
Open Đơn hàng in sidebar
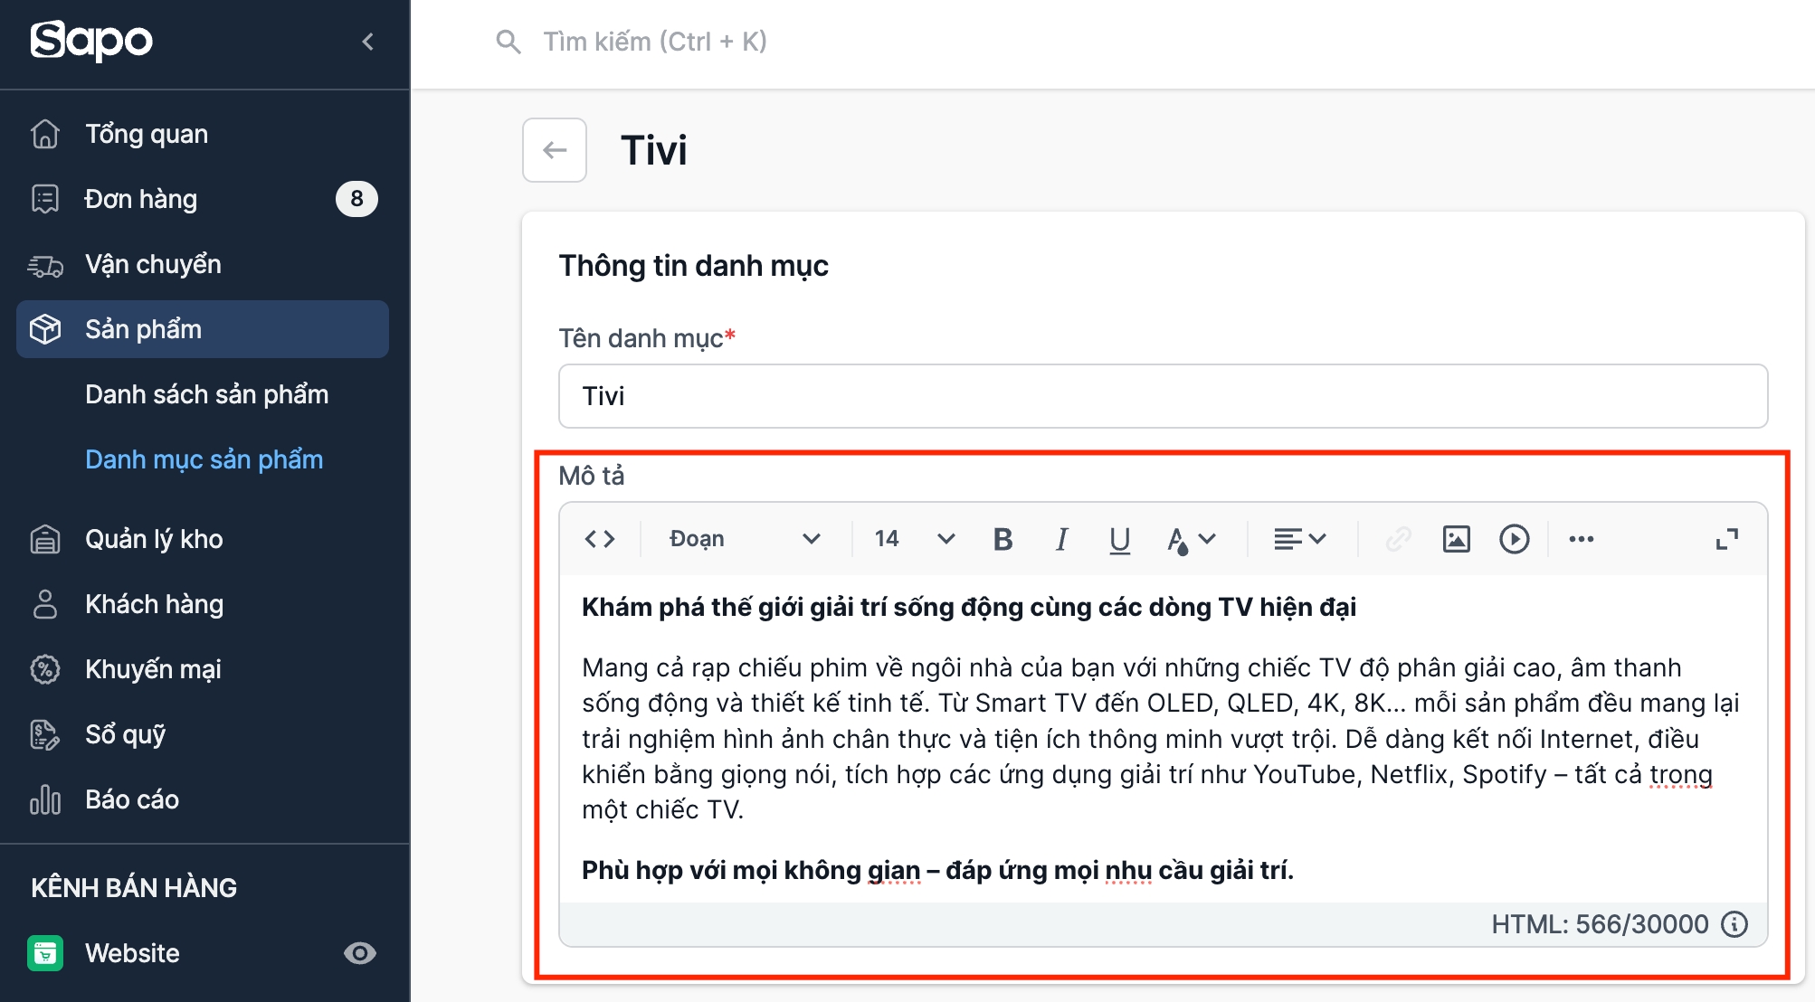click(x=141, y=199)
